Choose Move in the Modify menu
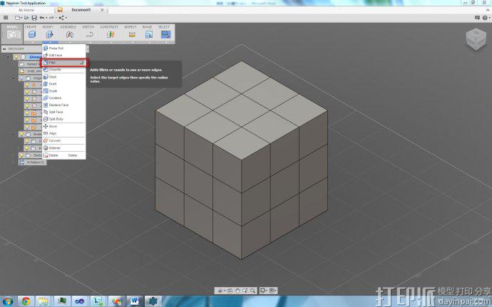 pyautogui.click(x=64, y=126)
